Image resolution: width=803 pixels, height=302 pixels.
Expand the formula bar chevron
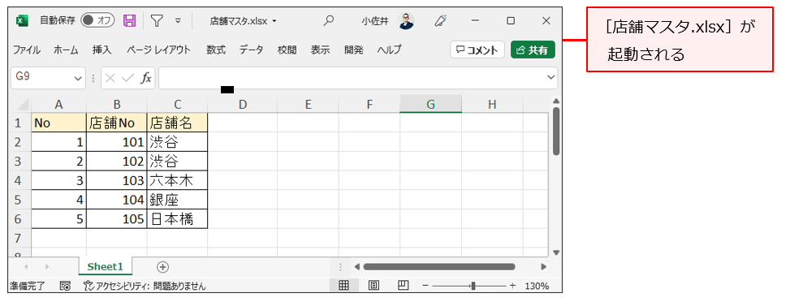(x=551, y=78)
